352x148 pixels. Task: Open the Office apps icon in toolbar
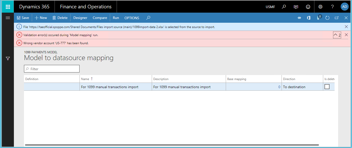click(309, 18)
